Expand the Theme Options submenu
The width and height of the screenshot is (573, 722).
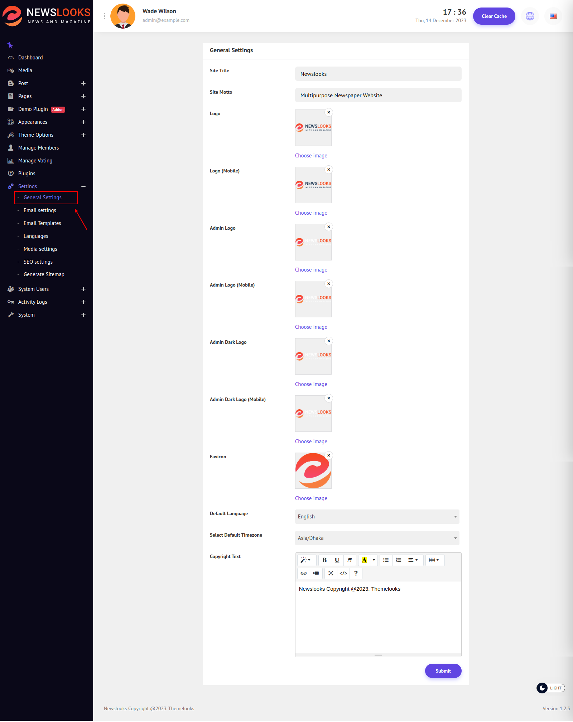[83, 135]
